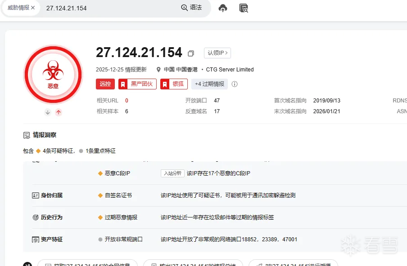This screenshot has height=266, width=407.
Task: Click the 认领IP button
Action: (217, 53)
